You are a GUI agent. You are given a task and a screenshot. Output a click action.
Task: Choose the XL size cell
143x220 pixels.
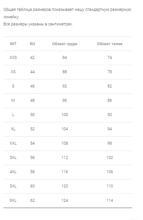click(13, 129)
